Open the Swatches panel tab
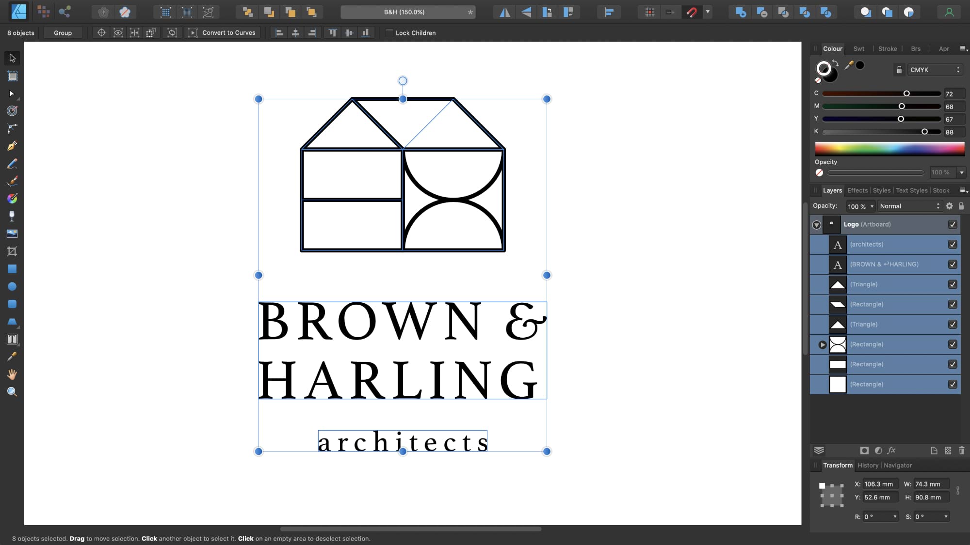This screenshot has width=970, height=545. tap(859, 48)
